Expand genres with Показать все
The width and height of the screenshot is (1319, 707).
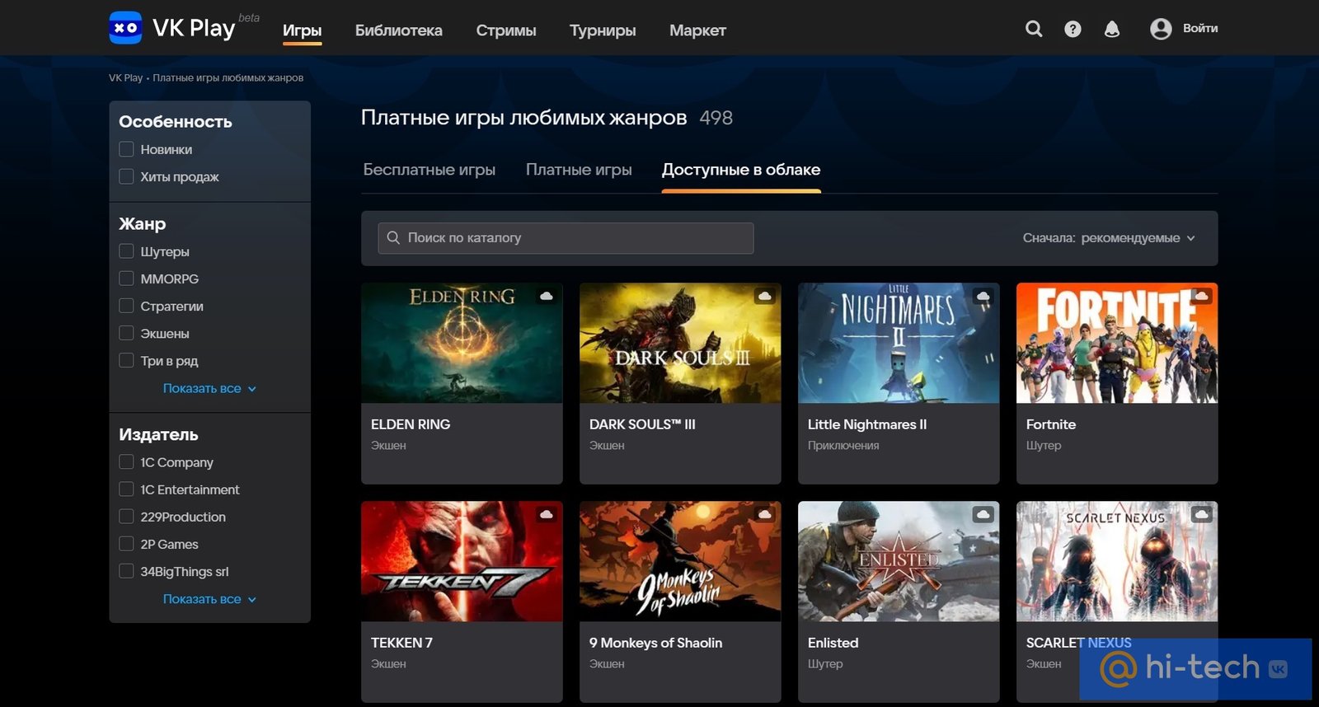[x=209, y=388]
